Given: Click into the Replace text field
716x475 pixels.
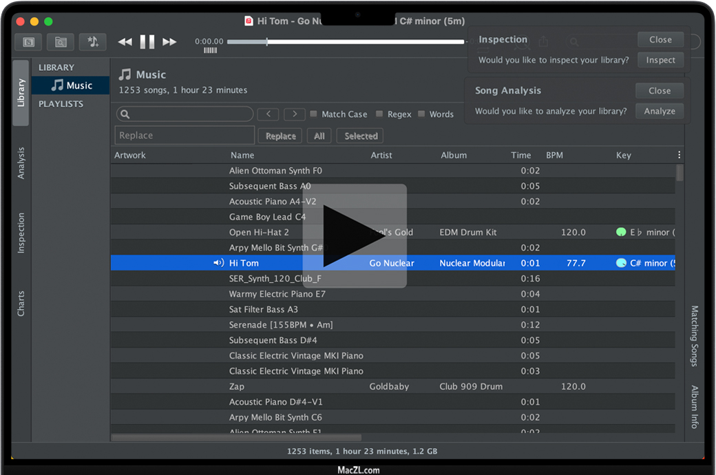Looking at the screenshot, I should click(185, 136).
